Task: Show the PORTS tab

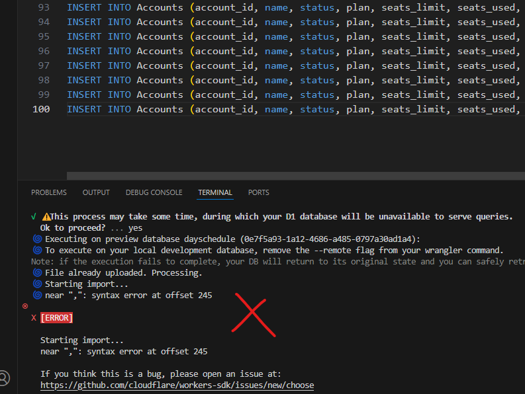Action: pos(258,192)
